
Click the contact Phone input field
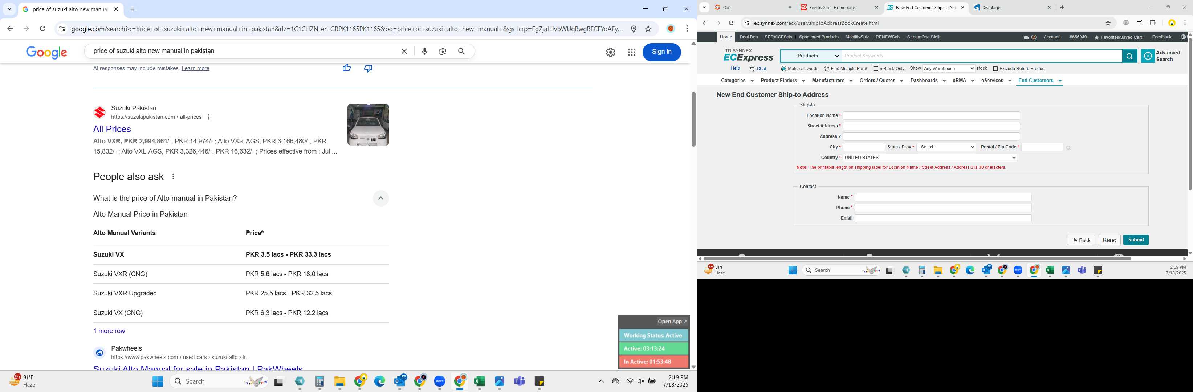point(943,208)
